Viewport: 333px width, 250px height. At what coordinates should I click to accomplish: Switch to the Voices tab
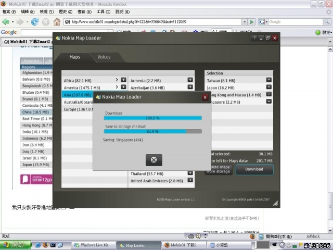click(x=104, y=57)
